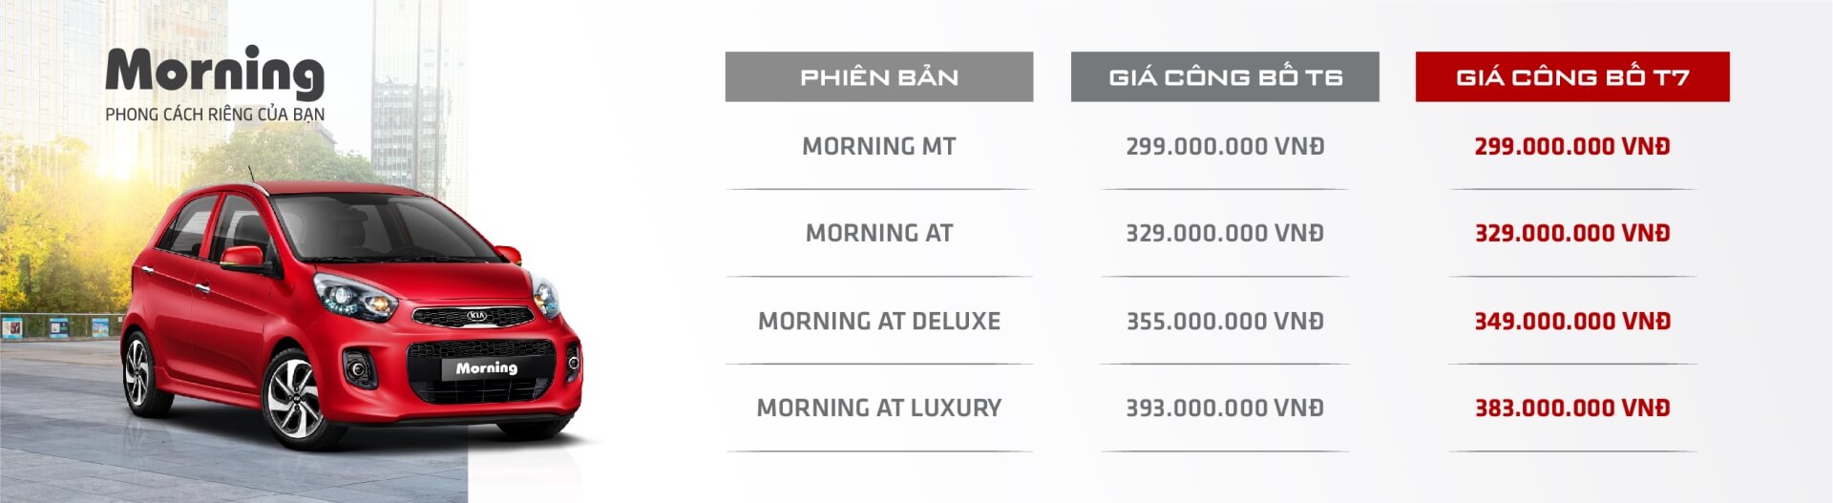Click the grey T6 price 355.000.000 VNĐ
This screenshot has width=1833, height=503.
pos(1225,321)
